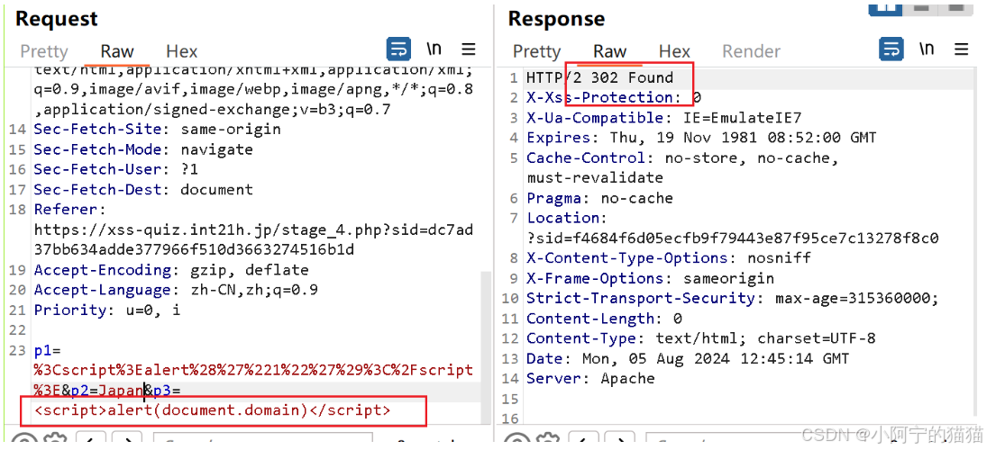Click the 'Strict-Transport-Security' header line
987x450 pixels.
coord(733,298)
